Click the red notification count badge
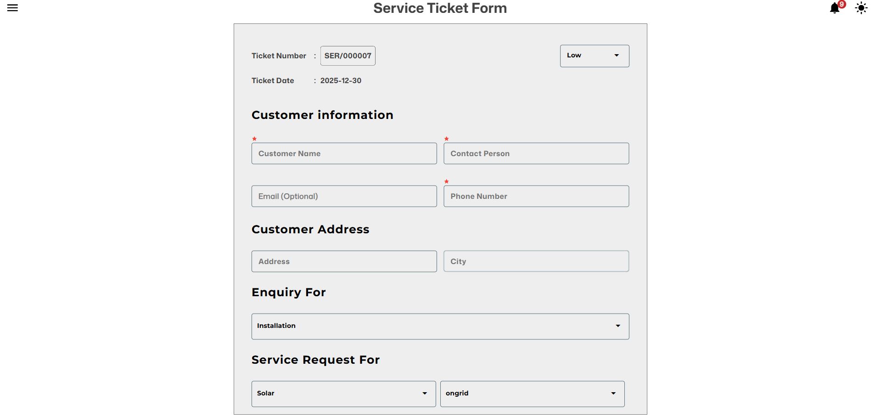This screenshot has height=417, width=881. 842,4
